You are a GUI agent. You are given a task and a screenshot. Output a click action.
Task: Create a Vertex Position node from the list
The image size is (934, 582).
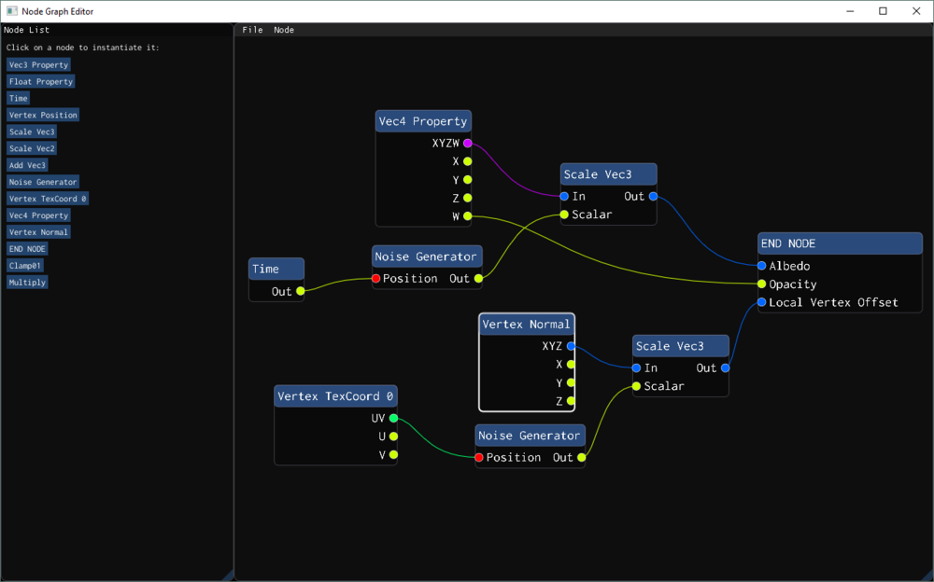pyautogui.click(x=42, y=115)
